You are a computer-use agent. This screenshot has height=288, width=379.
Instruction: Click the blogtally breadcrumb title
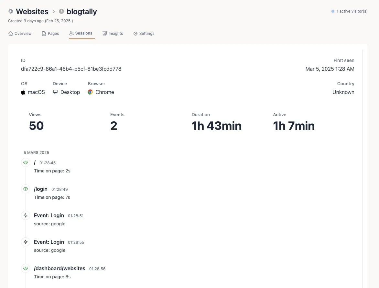(x=81, y=12)
